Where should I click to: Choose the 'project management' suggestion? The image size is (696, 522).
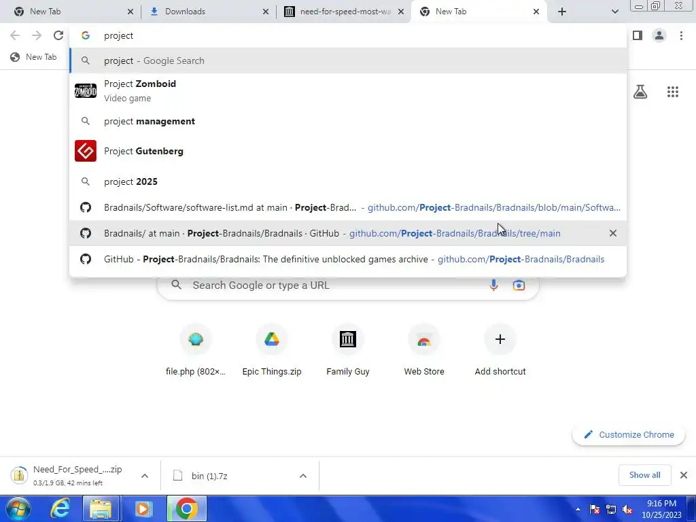coord(348,121)
